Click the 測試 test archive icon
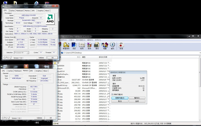This screenshot has height=126, width=201. point(74,46)
